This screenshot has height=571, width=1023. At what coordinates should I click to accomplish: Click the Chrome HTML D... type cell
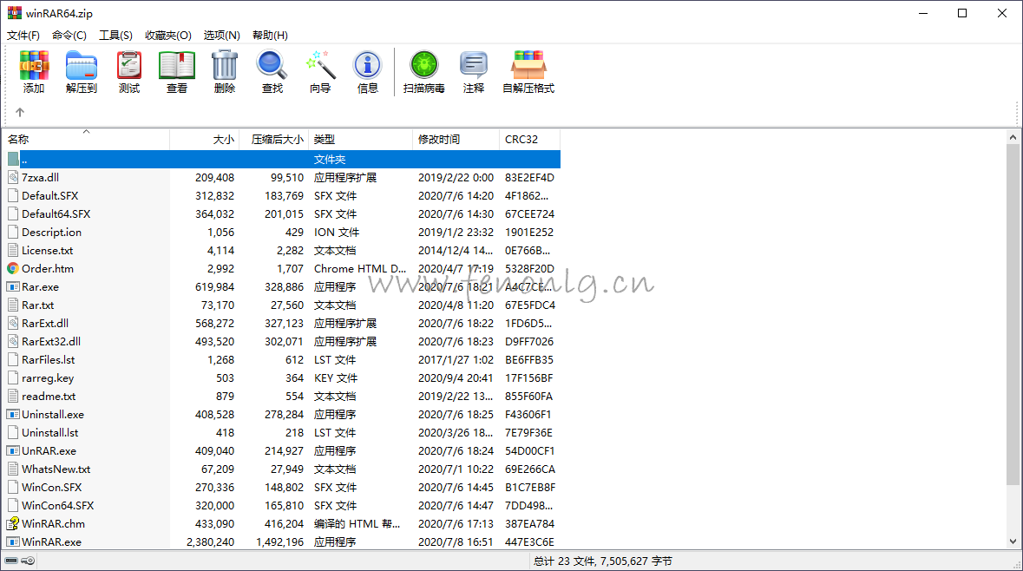pos(359,268)
